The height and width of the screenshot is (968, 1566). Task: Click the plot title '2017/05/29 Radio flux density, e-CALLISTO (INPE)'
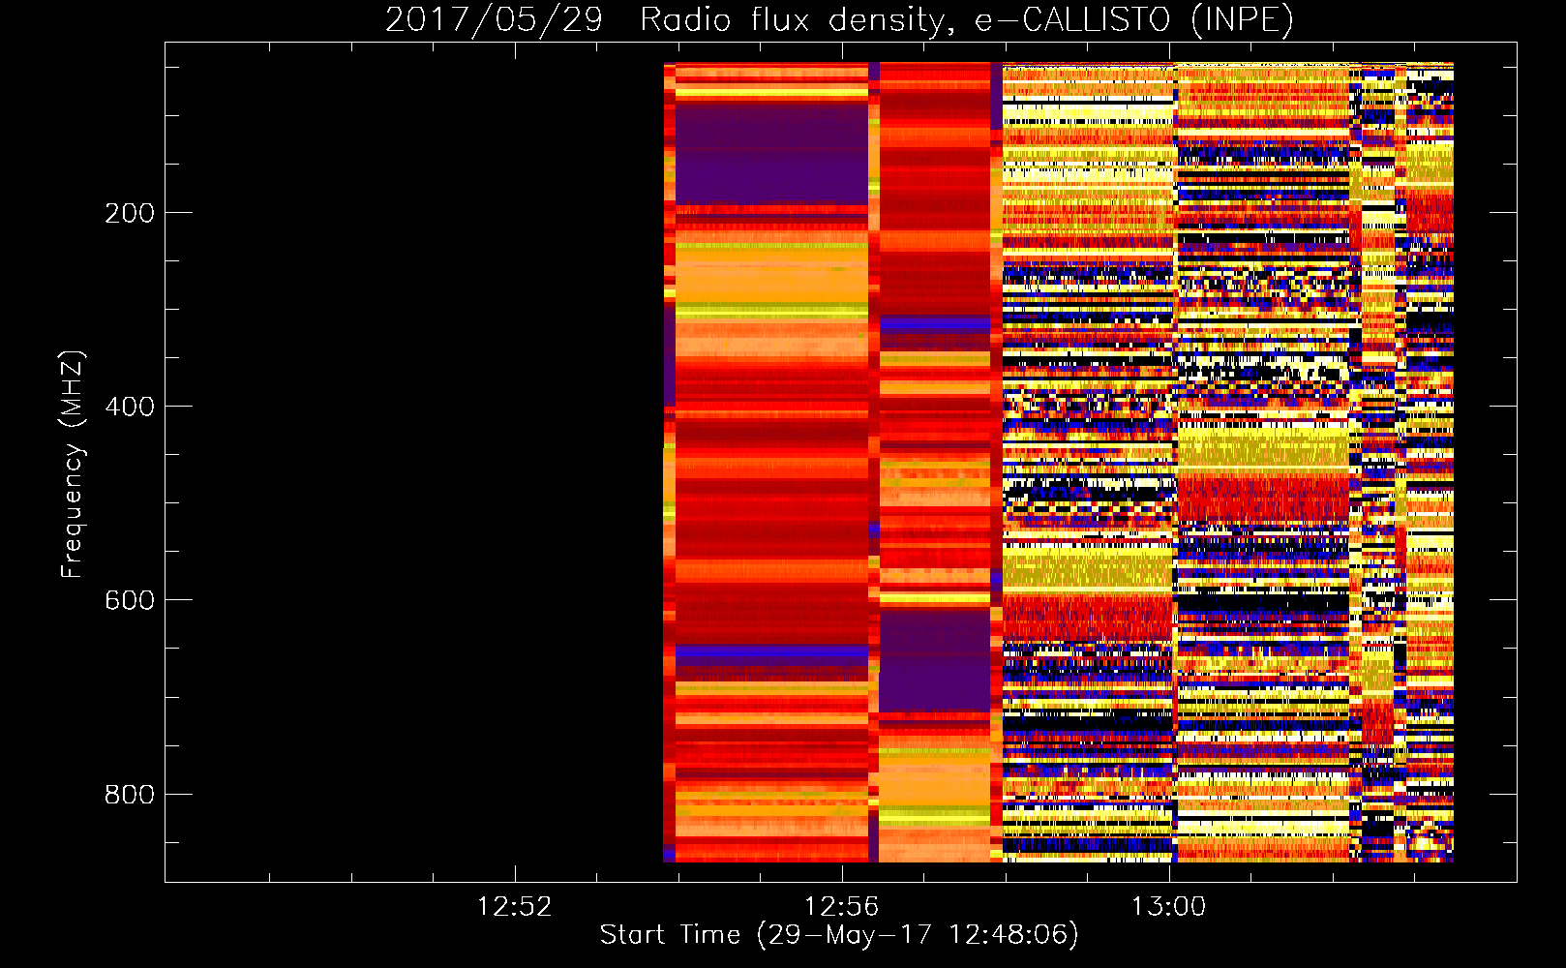click(x=839, y=19)
